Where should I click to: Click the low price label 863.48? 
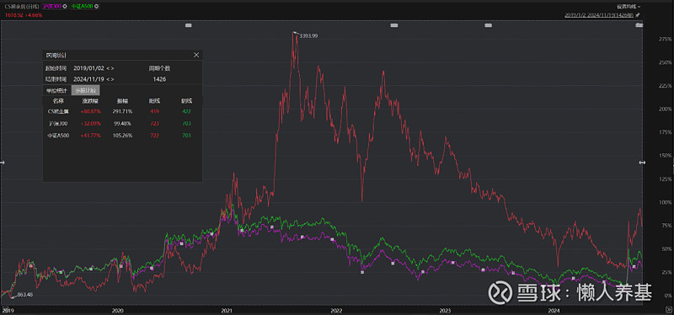pyautogui.click(x=26, y=295)
